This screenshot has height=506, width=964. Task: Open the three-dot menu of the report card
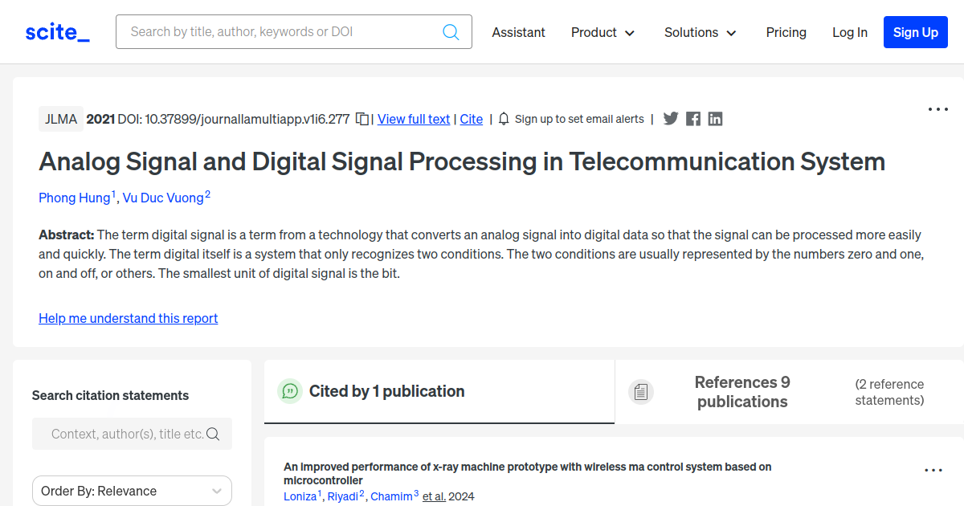[x=938, y=109]
